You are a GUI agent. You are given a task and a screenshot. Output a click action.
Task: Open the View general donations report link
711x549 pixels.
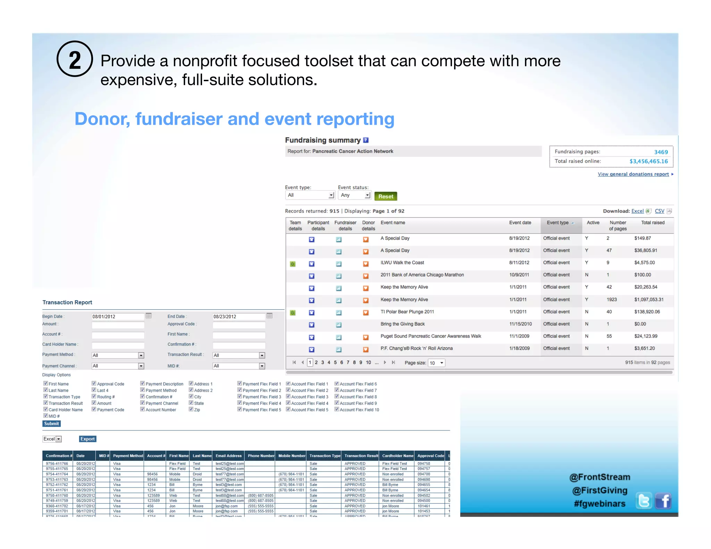pyautogui.click(x=633, y=174)
